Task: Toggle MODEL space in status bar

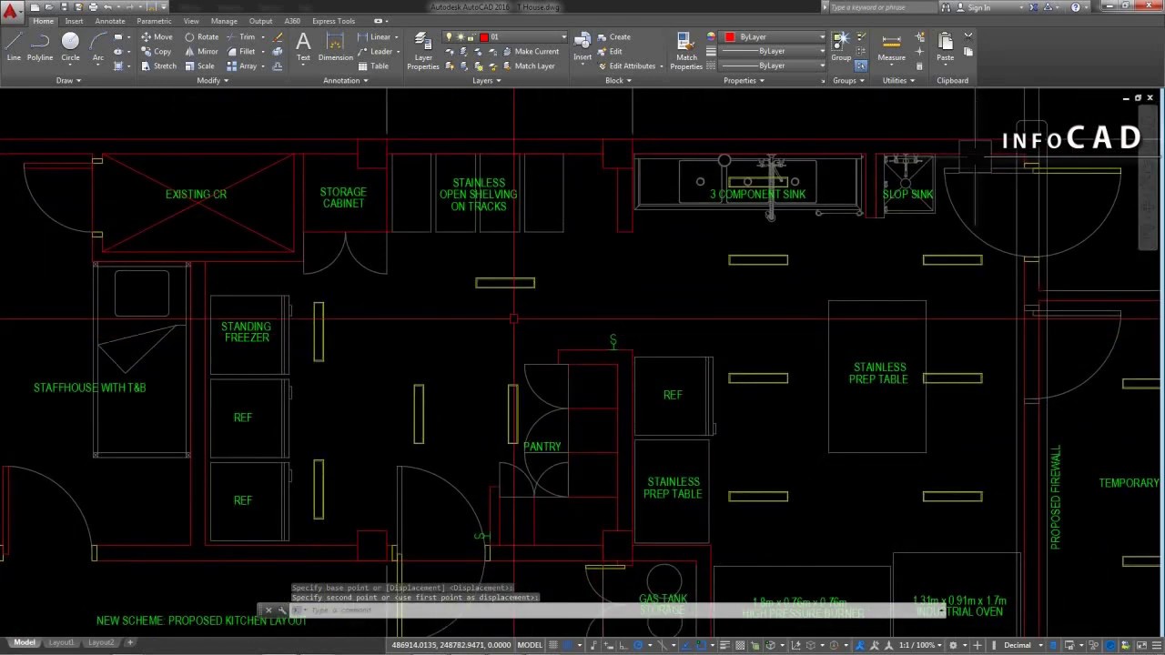Action: click(x=530, y=644)
